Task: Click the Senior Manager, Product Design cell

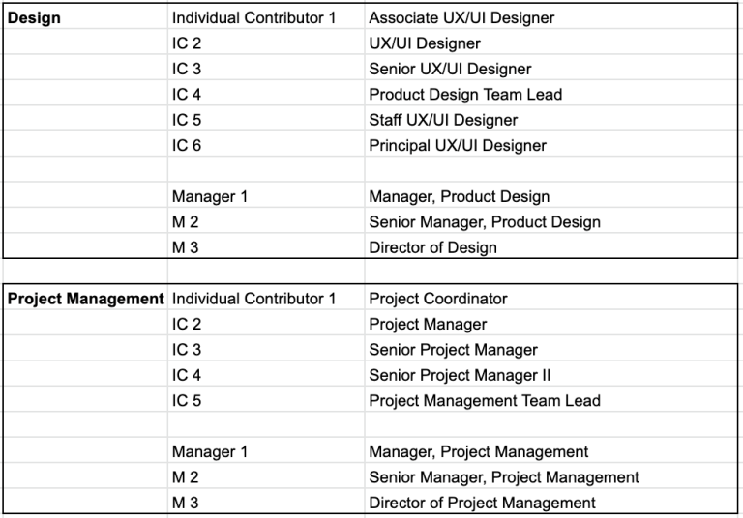Action: (550, 222)
